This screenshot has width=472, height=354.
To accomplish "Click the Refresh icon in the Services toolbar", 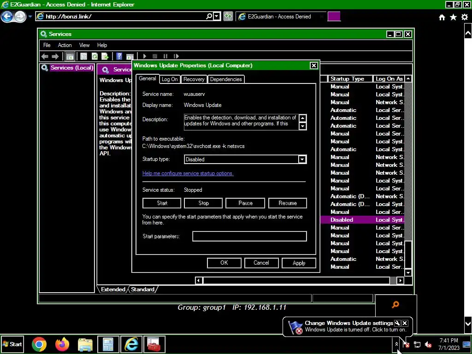I will click(x=94, y=56).
